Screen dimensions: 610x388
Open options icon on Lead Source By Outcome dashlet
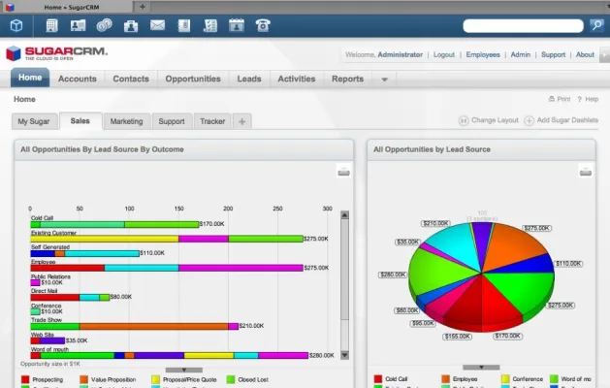[343, 172]
